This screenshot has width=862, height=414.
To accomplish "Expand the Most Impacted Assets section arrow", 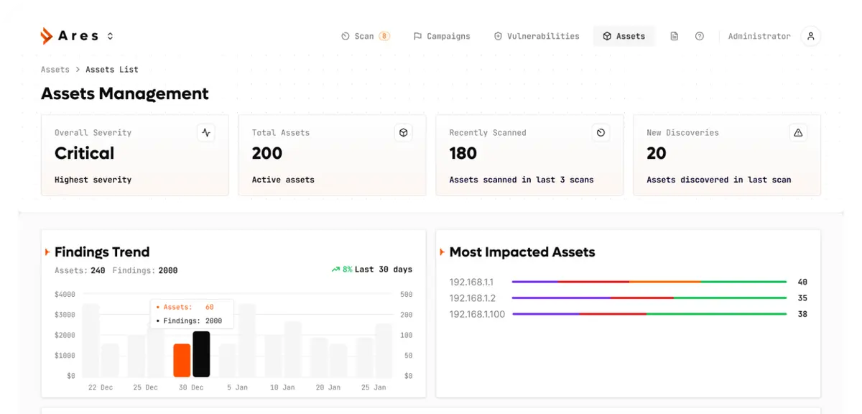I will click(x=442, y=252).
